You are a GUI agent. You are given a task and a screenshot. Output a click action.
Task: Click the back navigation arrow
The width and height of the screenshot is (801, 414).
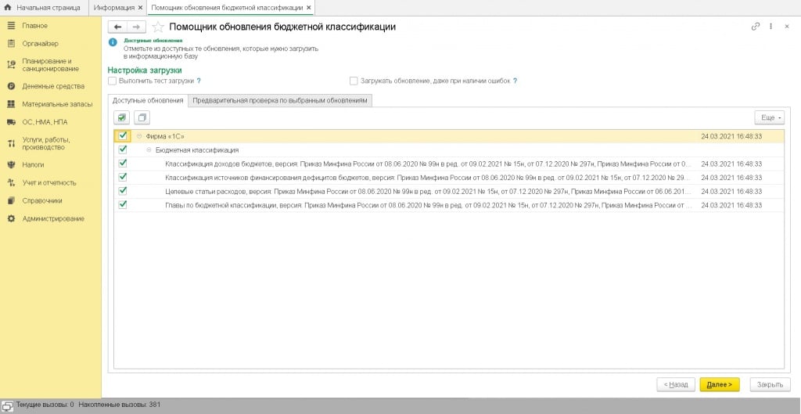pyautogui.click(x=118, y=27)
